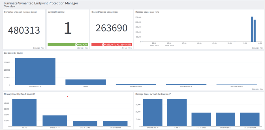Click the red +263,467 trend bar
Image resolution: width=265 pixels, height=130 pixels.
coord(111,45)
